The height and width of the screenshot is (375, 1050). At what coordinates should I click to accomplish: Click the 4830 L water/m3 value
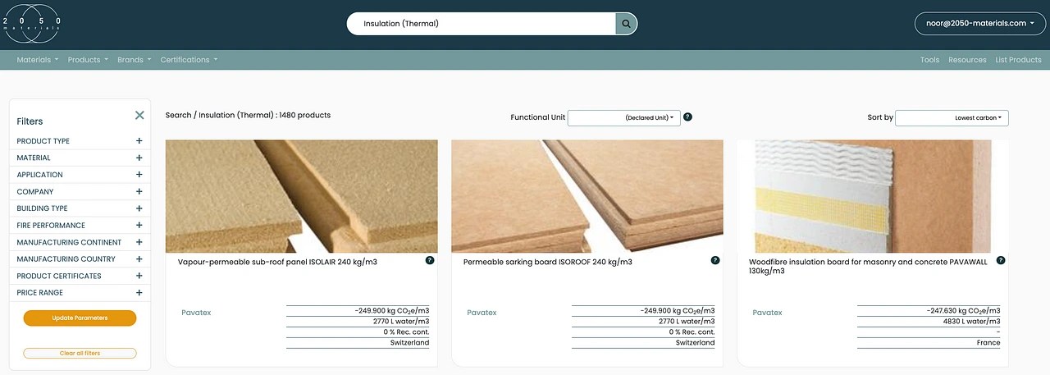pos(972,322)
